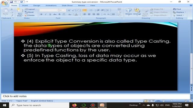The height and width of the screenshot is (108, 193).
Task: Toggle Italic formatting
Action: (x=46, y=14)
